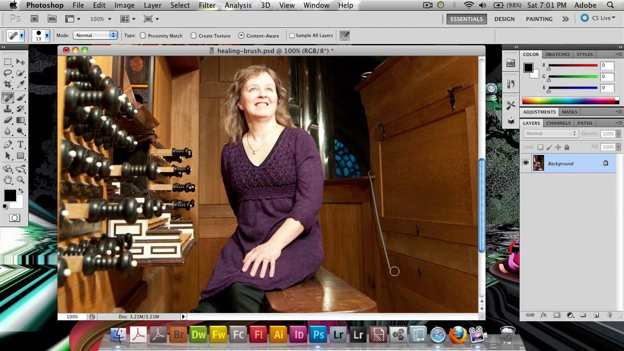Delete the current layer with trash icon
Screen dimensions: 624x351
pos(609,315)
